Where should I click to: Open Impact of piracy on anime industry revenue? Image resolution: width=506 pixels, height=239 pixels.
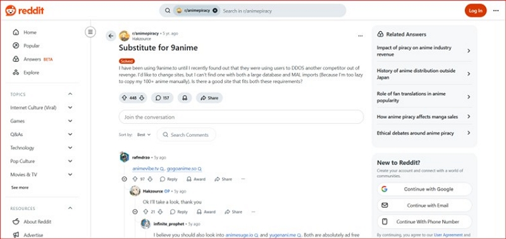point(424,51)
